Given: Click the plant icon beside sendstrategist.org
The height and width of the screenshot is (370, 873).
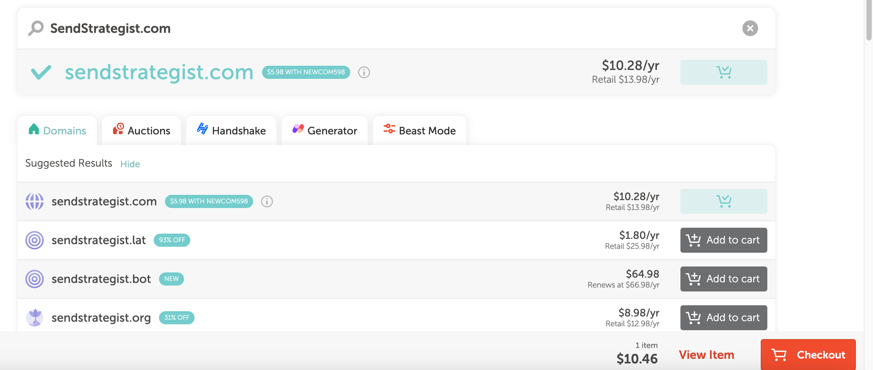Looking at the screenshot, I should 35,317.
